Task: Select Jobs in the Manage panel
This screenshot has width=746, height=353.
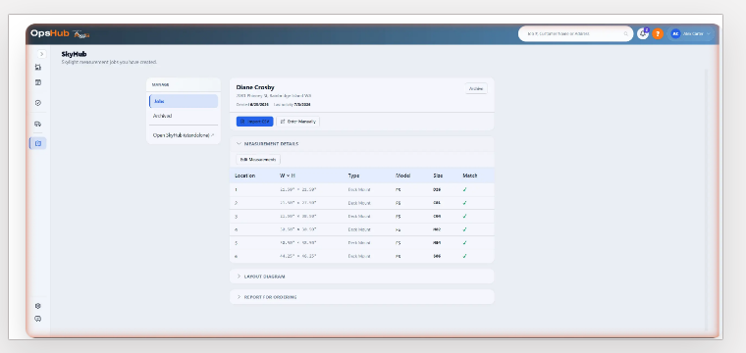Action: click(x=184, y=101)
